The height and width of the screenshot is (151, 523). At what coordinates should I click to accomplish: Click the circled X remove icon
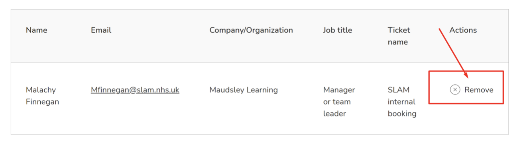[455, 90]
